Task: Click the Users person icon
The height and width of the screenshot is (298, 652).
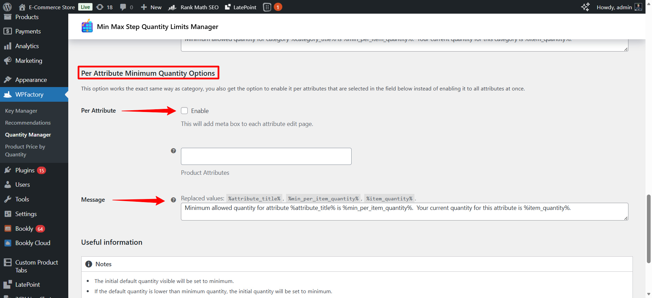Action: [8, 185]
